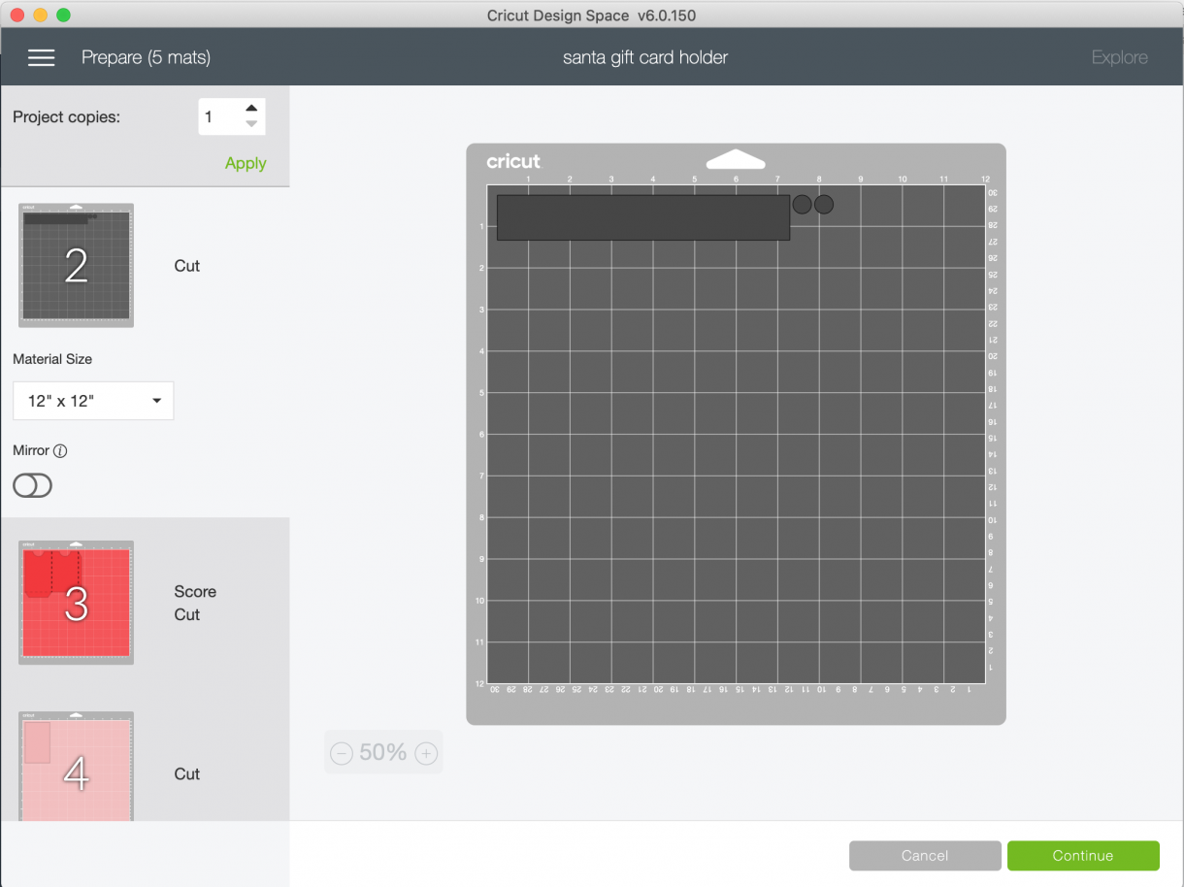Increase project copies with up arrow
Image resolution: width=1184 pixels, height=887 pixels.
251,109
